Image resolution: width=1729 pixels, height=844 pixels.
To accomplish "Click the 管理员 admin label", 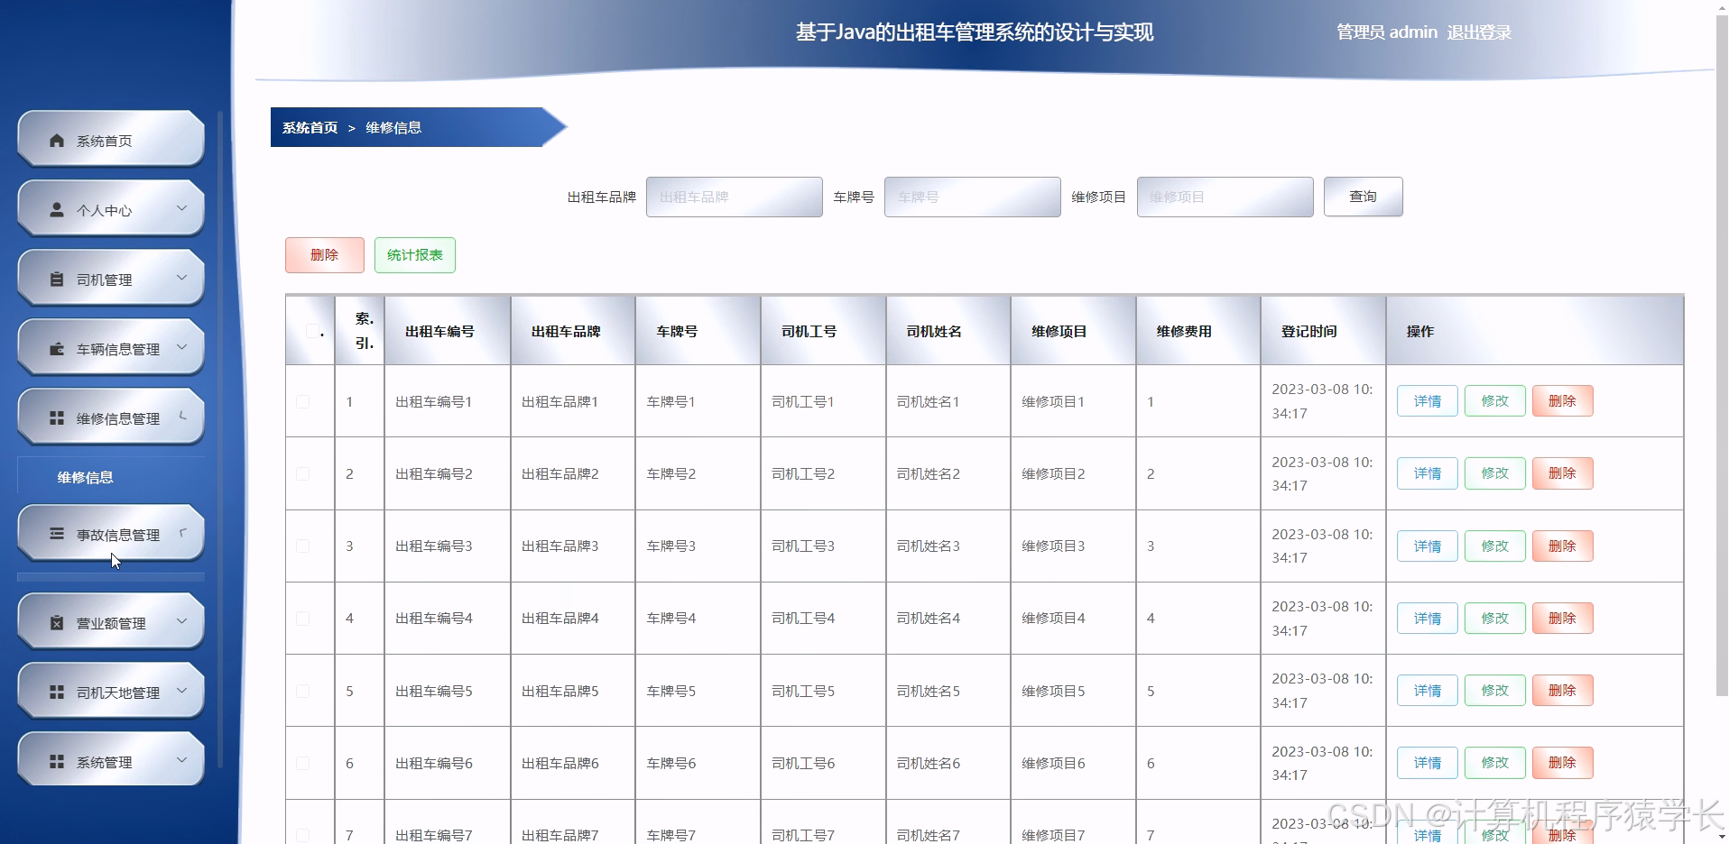I will pos(1387,32).
